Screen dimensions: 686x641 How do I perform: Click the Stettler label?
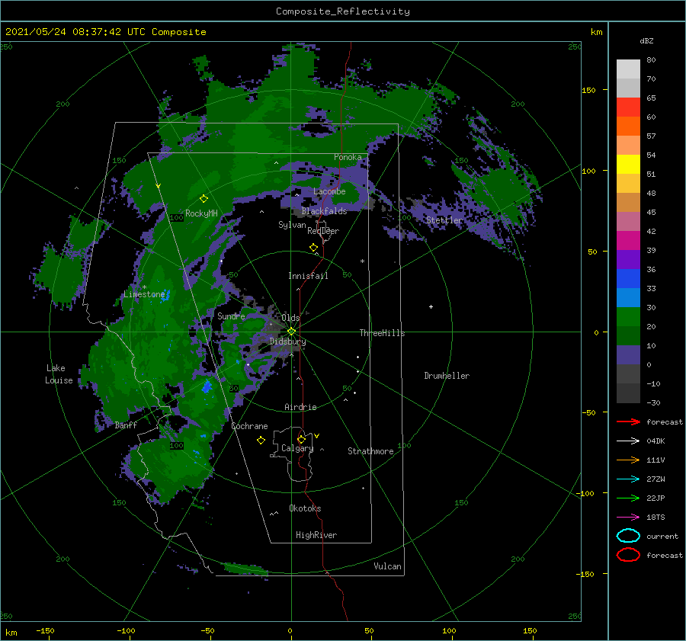[x=444, y=220]
